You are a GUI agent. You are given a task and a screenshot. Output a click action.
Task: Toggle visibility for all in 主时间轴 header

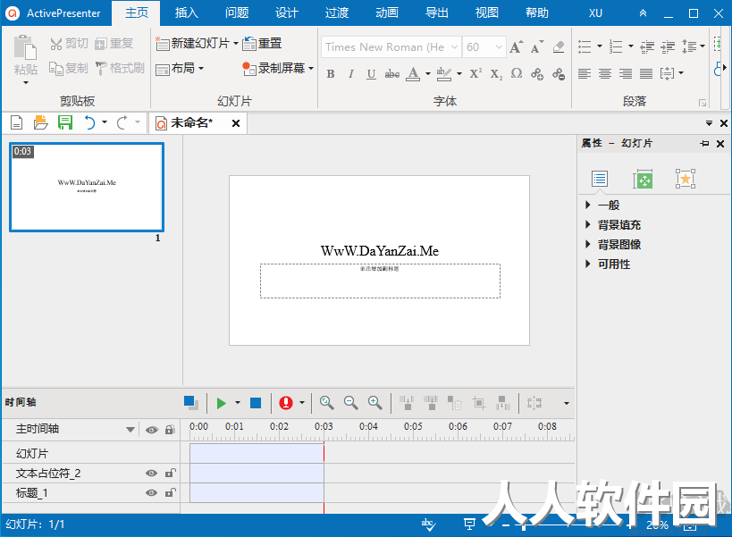tap(151, 430)
